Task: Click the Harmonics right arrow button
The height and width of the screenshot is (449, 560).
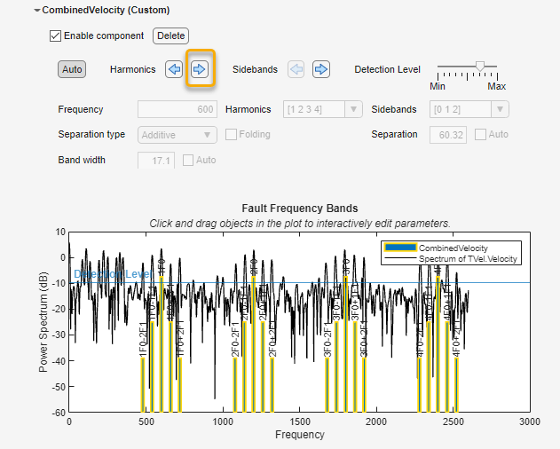Action: (x=200, y=69)
